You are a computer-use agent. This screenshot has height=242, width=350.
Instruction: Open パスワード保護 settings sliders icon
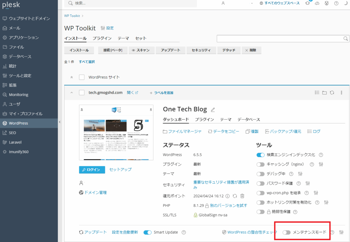click(308, 183)
